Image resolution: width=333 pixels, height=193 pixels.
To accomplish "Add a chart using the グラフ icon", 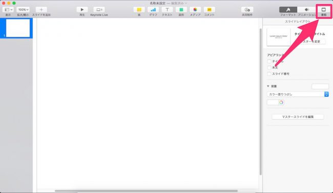I will click(x=153, y=10).
